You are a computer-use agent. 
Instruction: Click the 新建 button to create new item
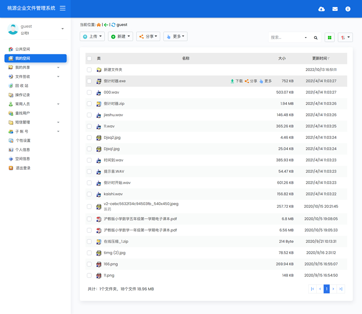(x=120, y=37)
